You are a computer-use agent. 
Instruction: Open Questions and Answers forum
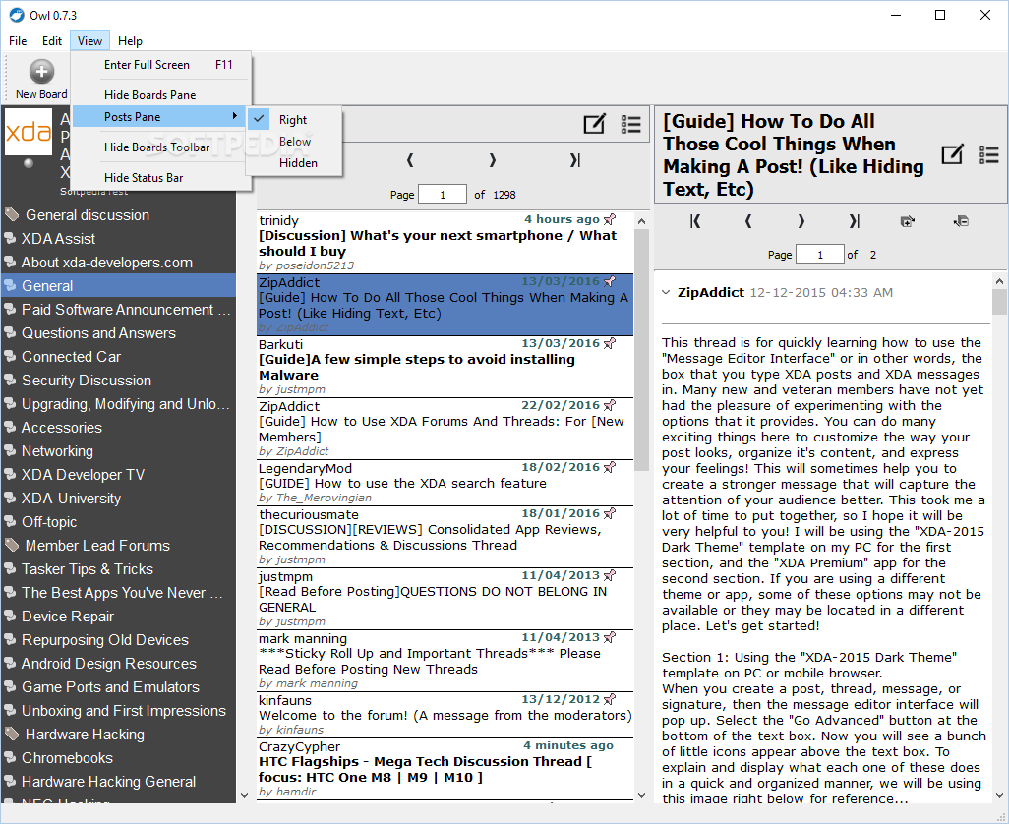point(119,333)
